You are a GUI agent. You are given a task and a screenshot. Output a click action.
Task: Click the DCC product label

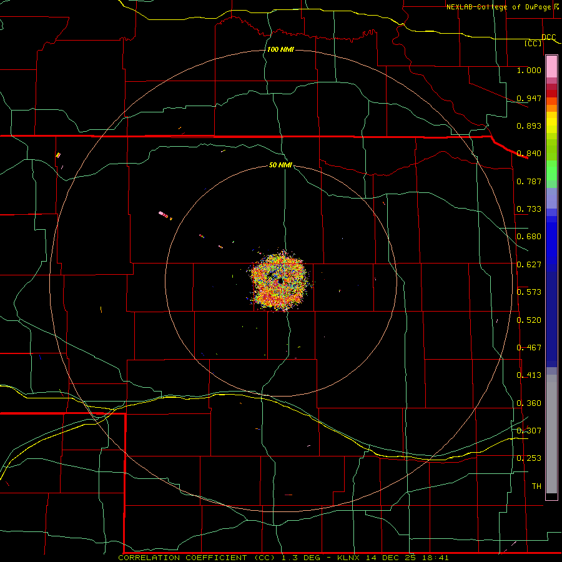point(548,37)
